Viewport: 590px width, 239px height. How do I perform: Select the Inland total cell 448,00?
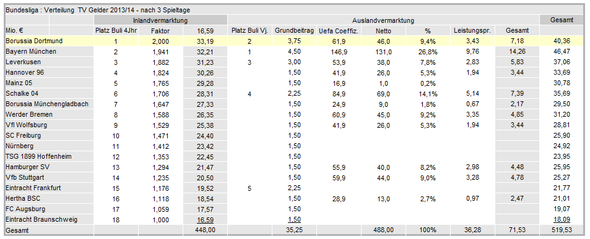[205, 230]
